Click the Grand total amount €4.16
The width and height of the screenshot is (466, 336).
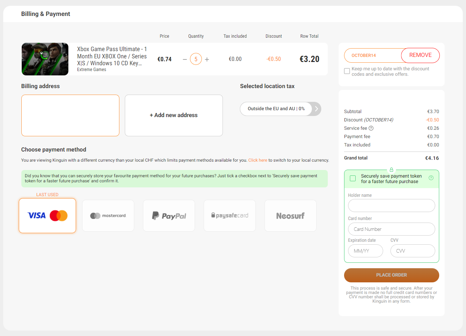(x=432, y=158)
